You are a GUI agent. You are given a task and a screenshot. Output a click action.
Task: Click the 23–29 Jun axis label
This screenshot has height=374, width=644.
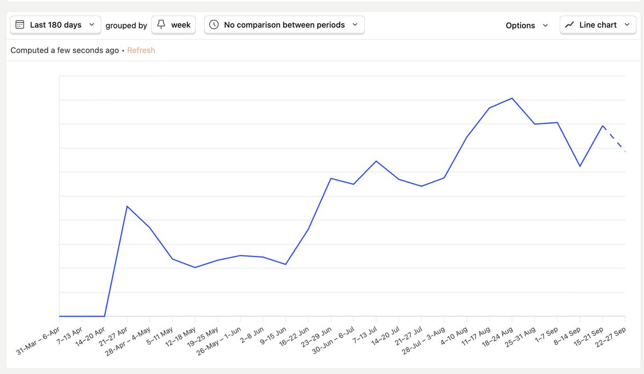(316, 336)
